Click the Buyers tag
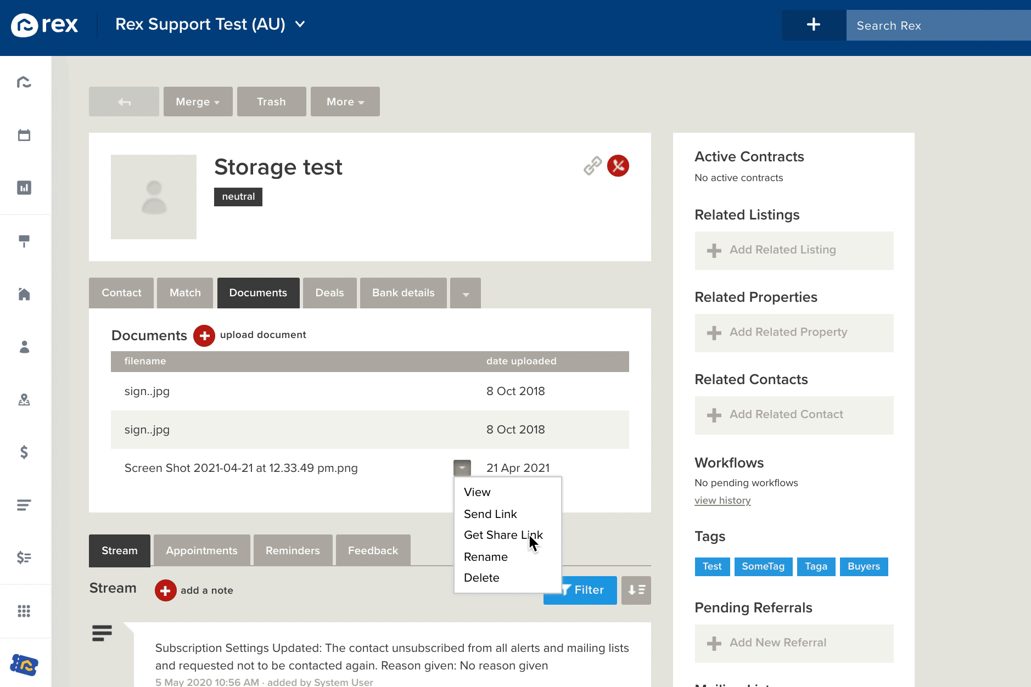 coord(864,566)
